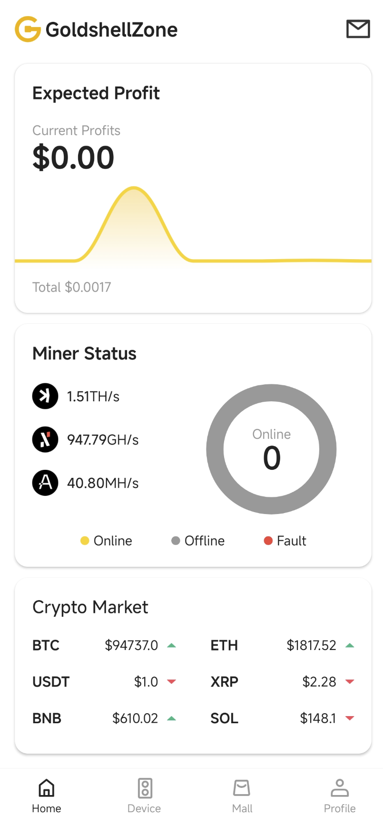Select the coin icon beside 40.80MH/s

pyautogui.click(x=45, y=483)
